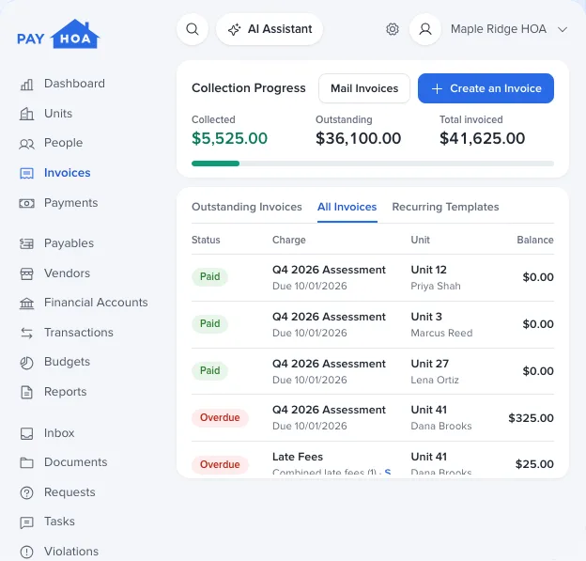Click the Requests question mark icon
This screenshot has height=561, width=586.
pyautogui.click(x=26, y=492)
